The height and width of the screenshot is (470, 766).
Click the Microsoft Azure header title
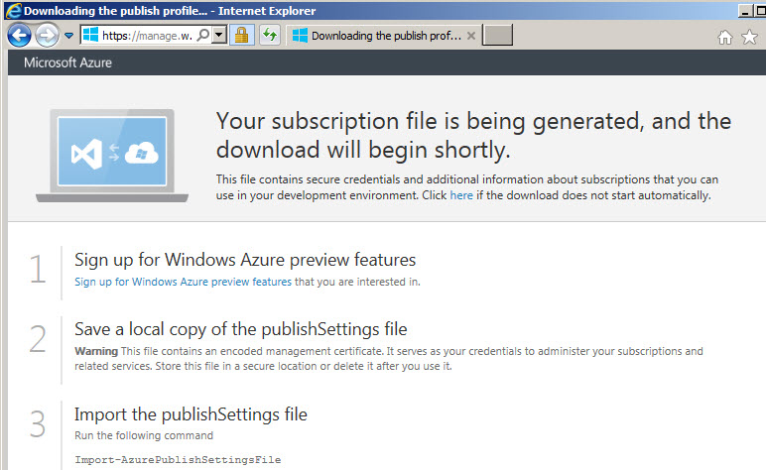pyautogui.click(x=67, y=62)
